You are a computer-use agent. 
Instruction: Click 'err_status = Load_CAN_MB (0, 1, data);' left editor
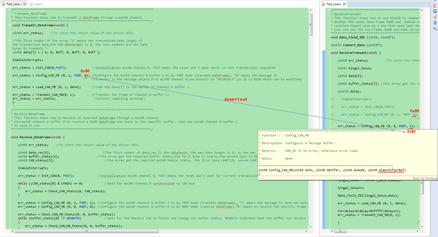(x=46, y=87)
